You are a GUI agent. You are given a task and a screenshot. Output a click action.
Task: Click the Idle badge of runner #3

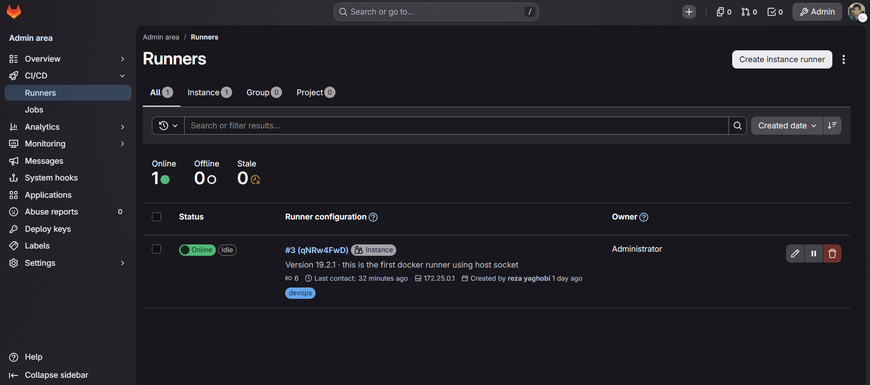point(227,250)
